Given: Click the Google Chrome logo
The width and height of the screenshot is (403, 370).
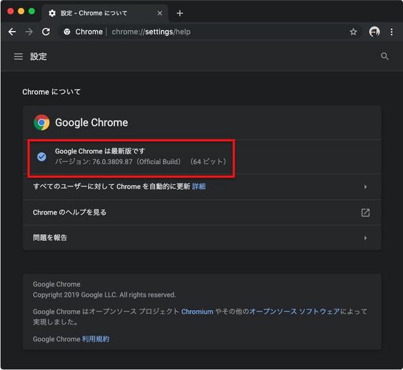Looking at the screenshot, I should click(42, 122).
